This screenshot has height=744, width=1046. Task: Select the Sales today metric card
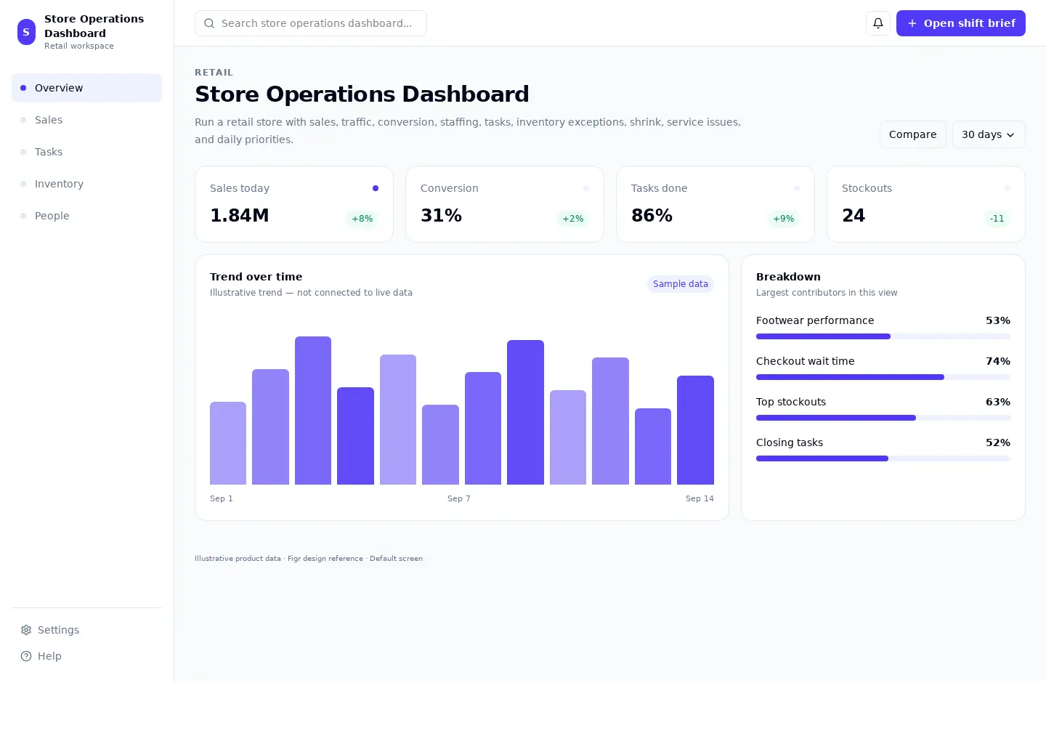[x=294, y=204]
